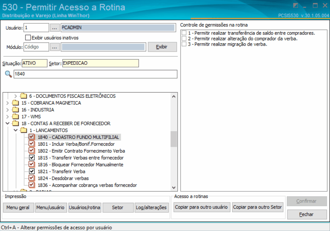Select row 1816 - Bloquear Fornecedor Manualmente

[80, 164]
